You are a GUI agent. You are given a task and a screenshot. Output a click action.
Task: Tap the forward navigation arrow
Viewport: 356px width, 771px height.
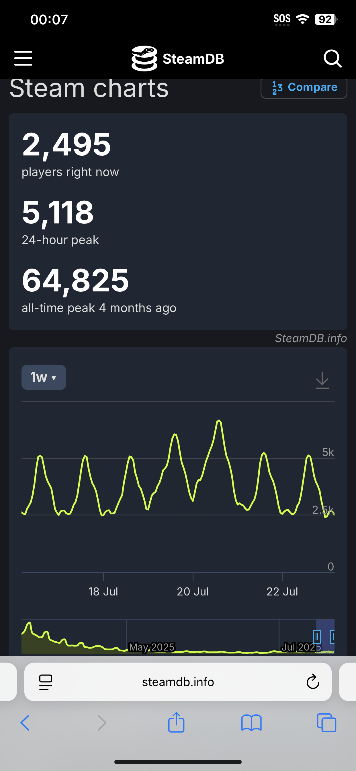[102, 723]
